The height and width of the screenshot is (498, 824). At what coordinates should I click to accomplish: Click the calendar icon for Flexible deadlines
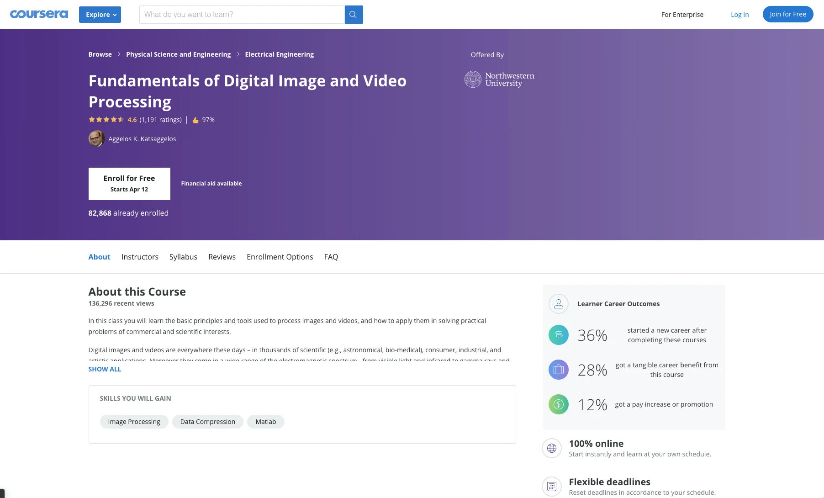[552, 487]
